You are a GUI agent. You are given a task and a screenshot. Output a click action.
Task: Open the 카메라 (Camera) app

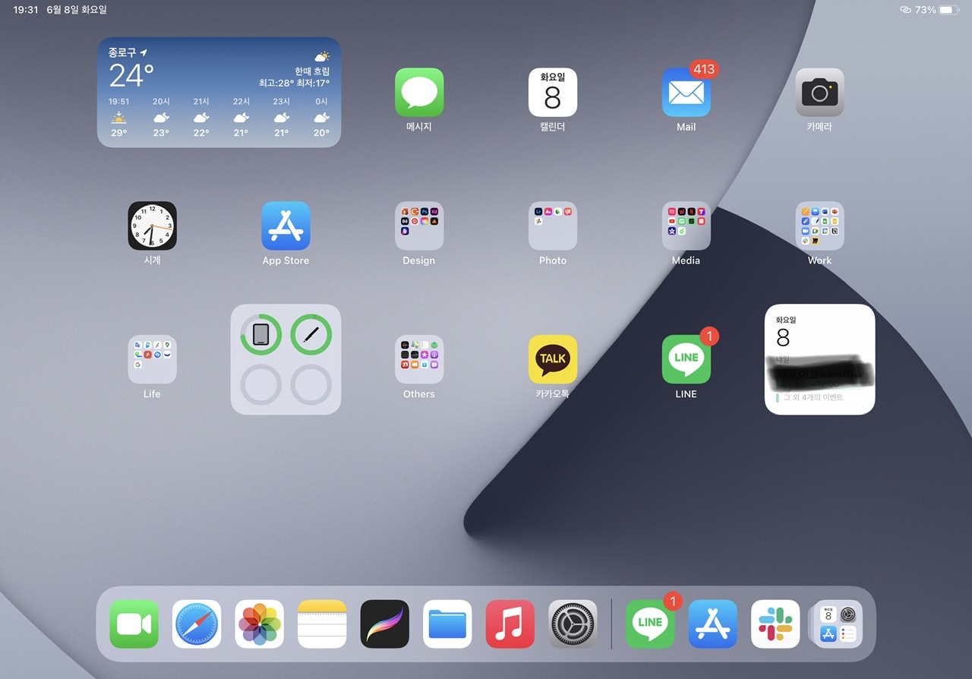point(819,92)
